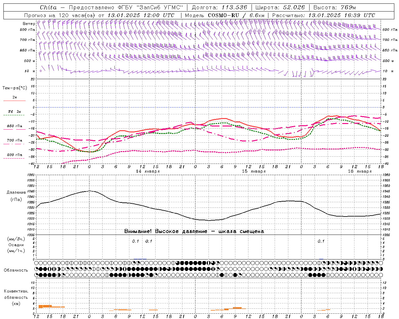Click the "(мм/1ч.)" precipitation unit label
The height and width of the screenshot is (319, 399).
(x=16, y=251)
